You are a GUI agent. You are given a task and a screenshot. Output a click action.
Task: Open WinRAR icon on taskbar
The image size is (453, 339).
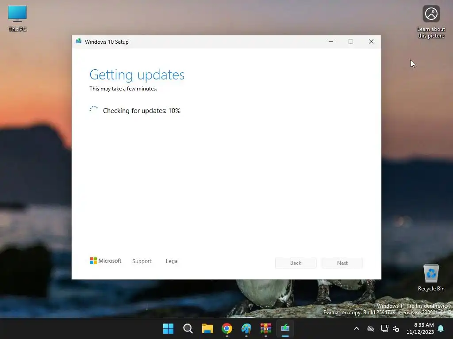(x=266, y=328)
